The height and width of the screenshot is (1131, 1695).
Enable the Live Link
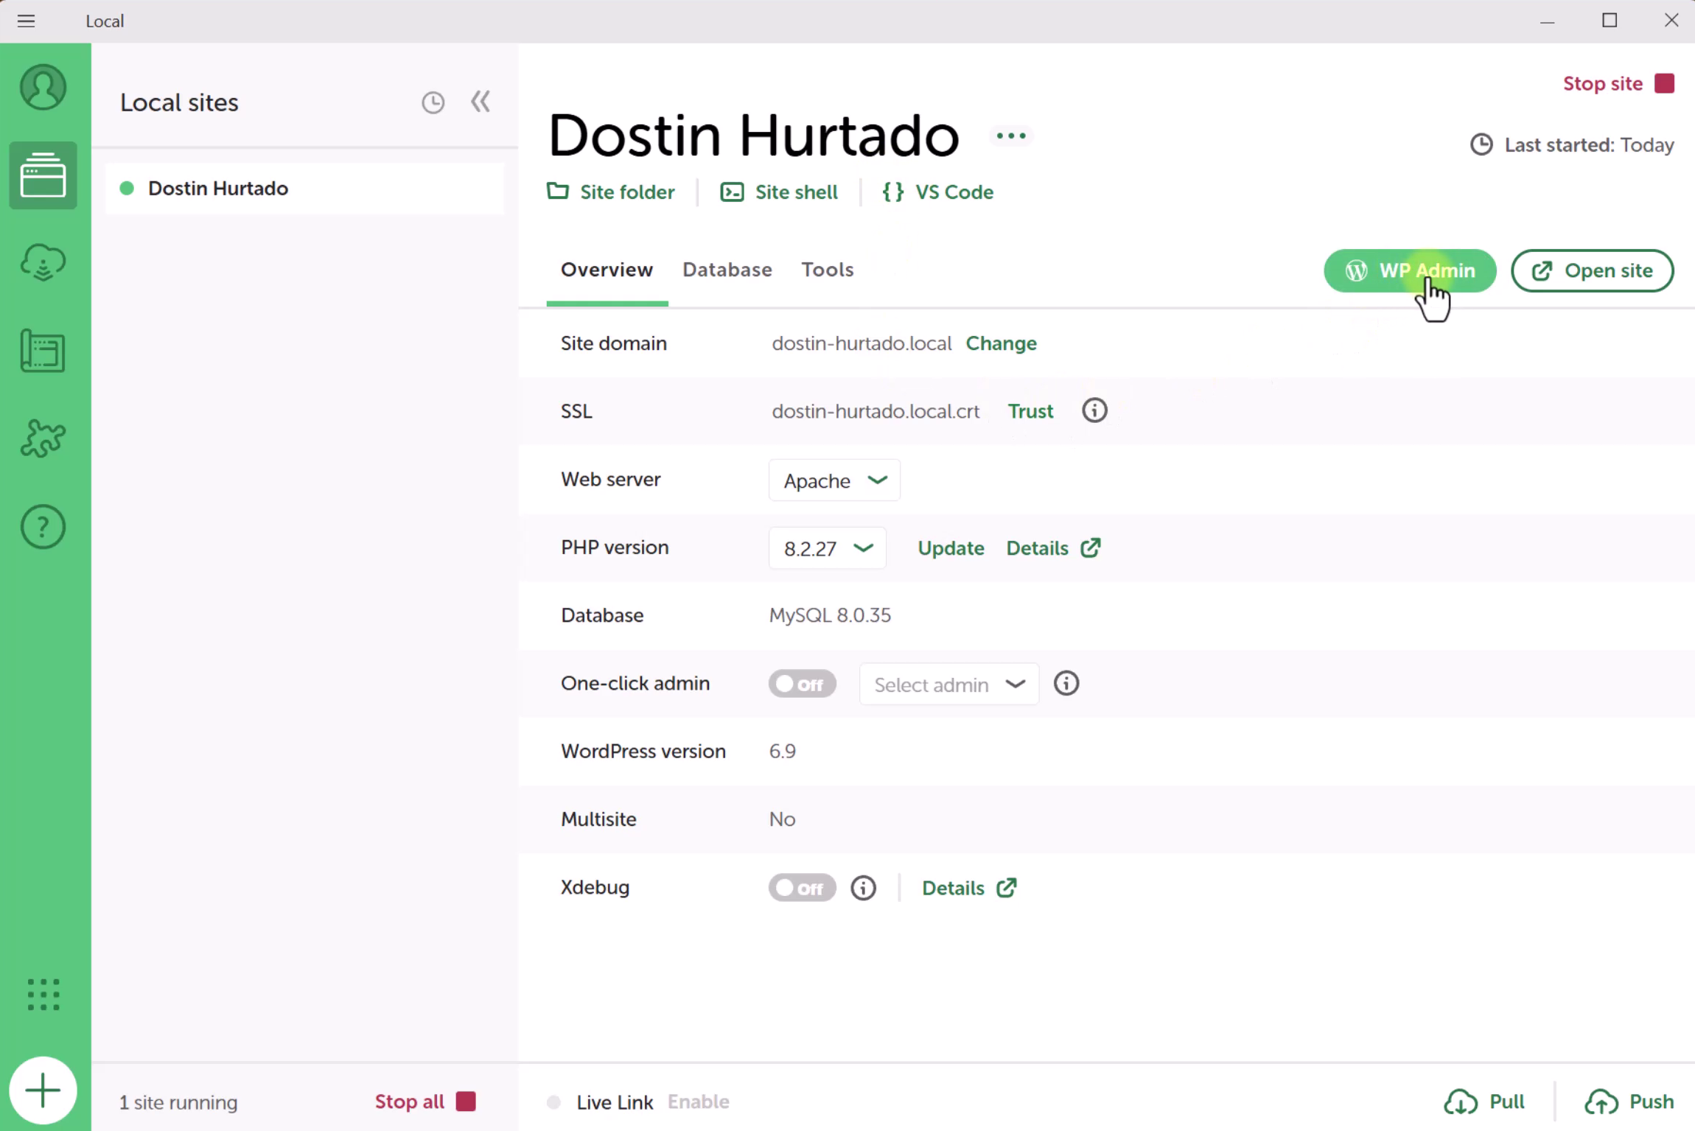698,1102
